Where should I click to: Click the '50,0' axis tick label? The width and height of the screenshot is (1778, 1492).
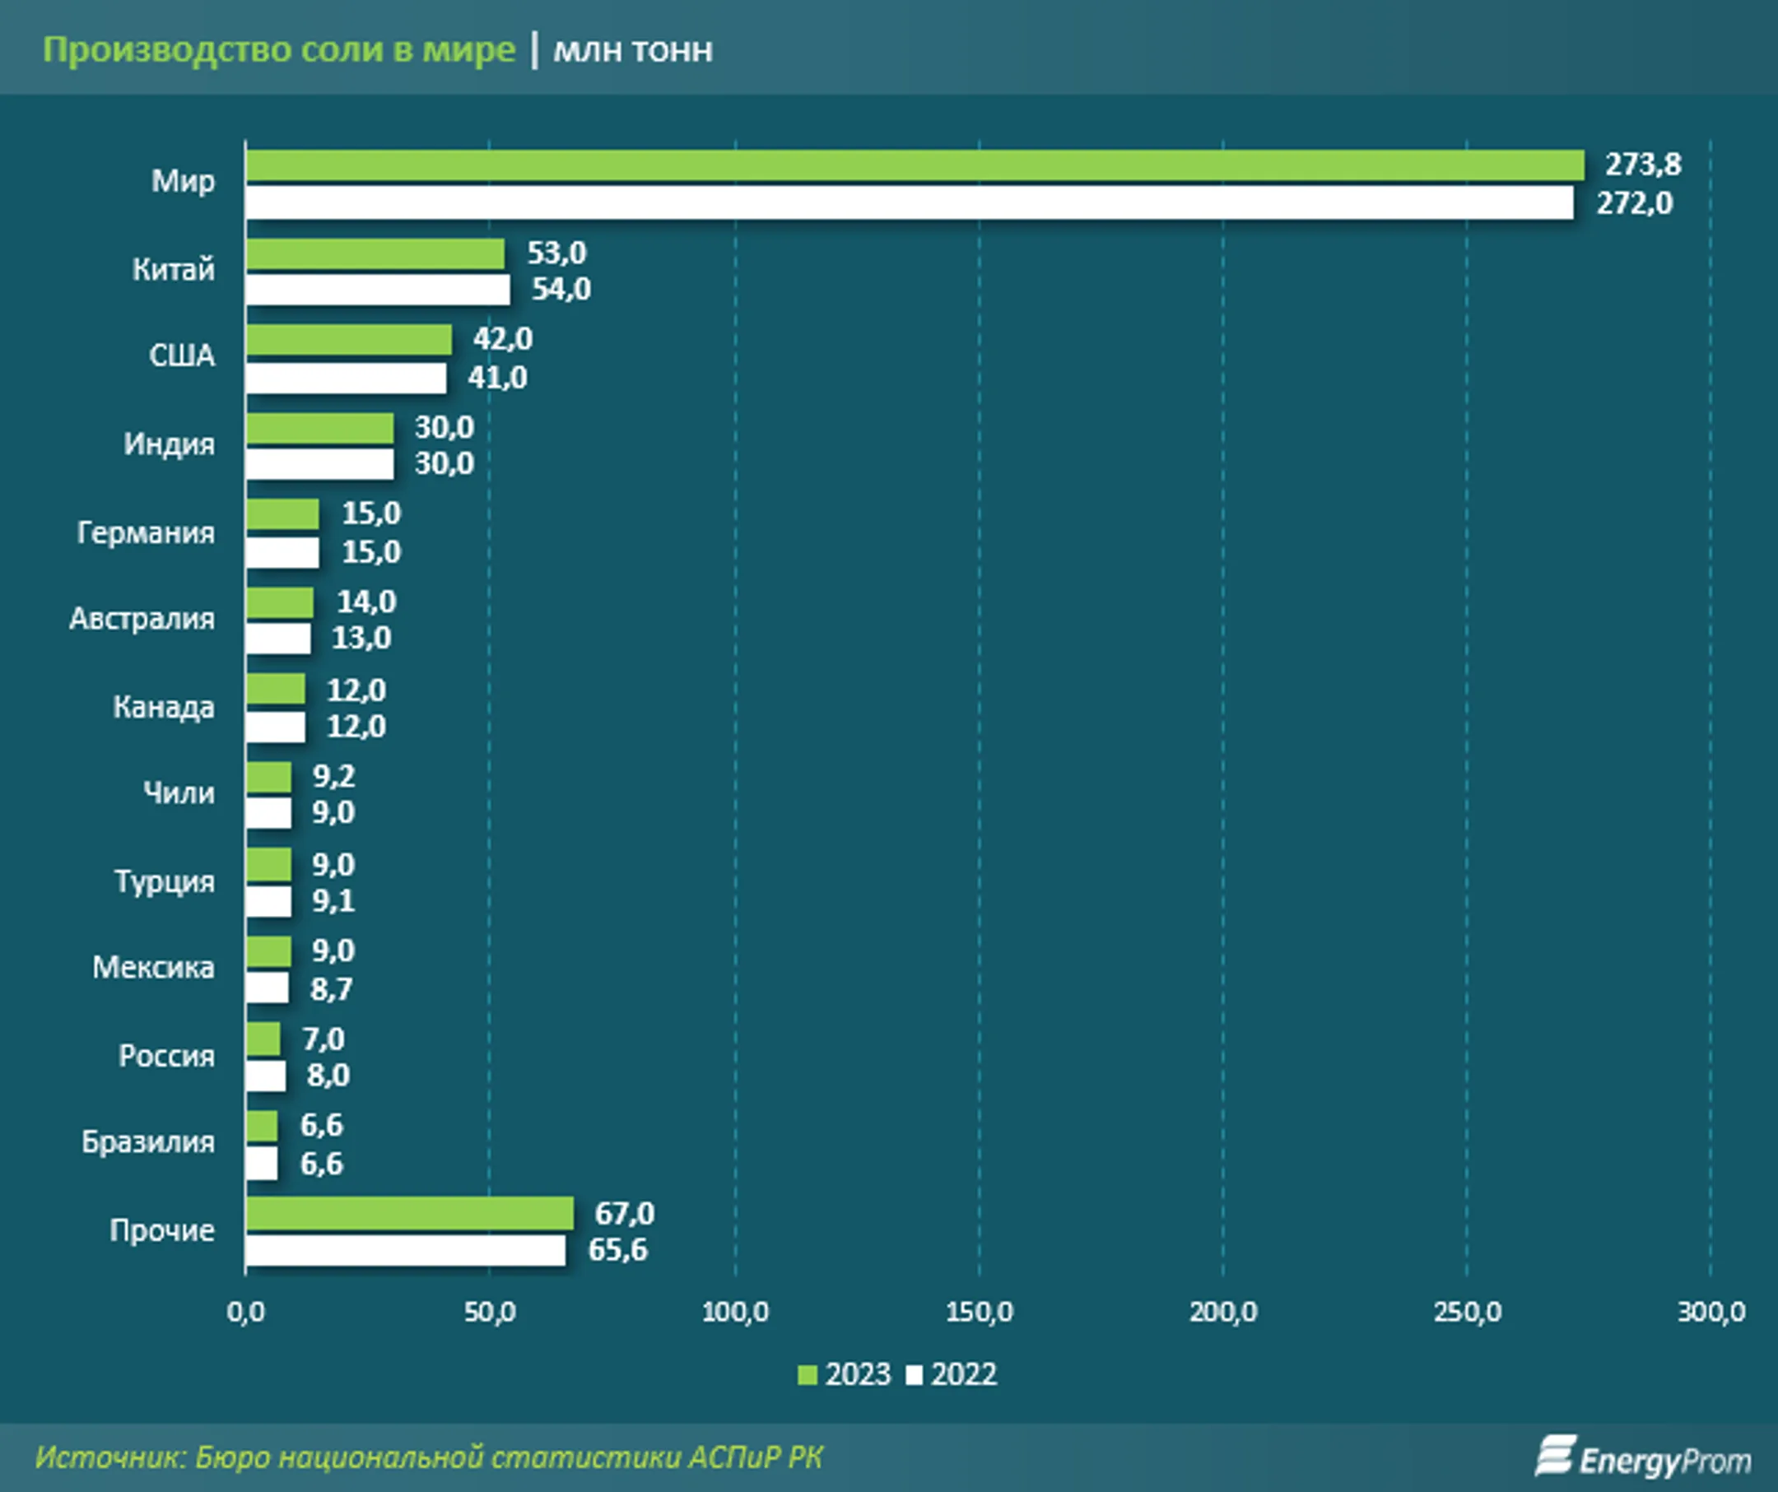(490, 1312)
